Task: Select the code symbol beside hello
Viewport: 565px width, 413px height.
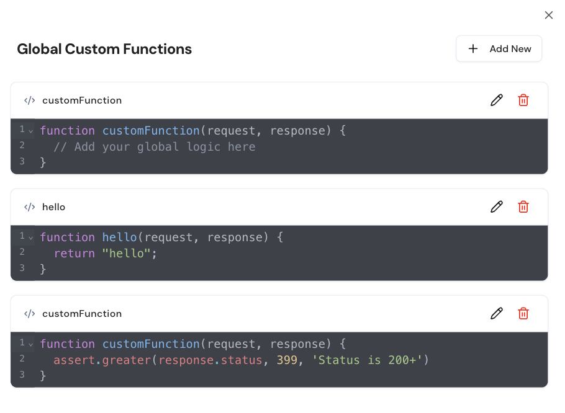Action: [x=29, y=206]
